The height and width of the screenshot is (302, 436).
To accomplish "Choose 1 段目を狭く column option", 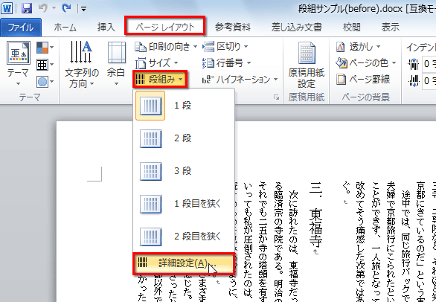I will (x=184, y=204).
